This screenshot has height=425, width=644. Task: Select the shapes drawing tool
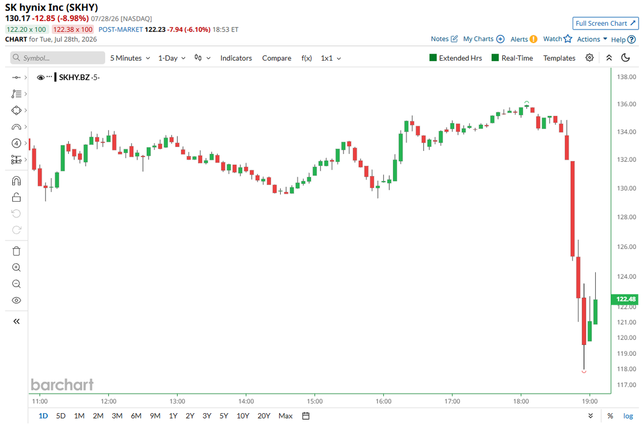(x=16, y=111)
